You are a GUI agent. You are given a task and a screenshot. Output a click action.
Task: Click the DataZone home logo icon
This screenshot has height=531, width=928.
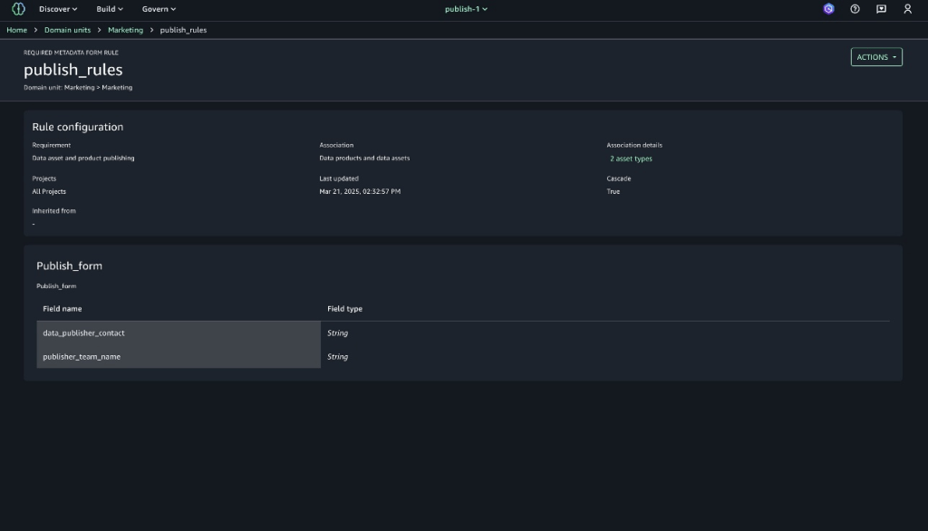coord(18,9)
